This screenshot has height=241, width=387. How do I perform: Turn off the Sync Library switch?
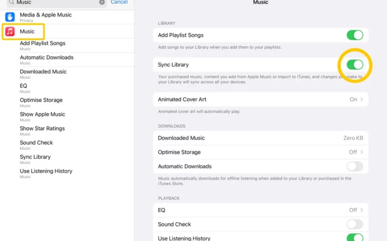tap(355, 65)
